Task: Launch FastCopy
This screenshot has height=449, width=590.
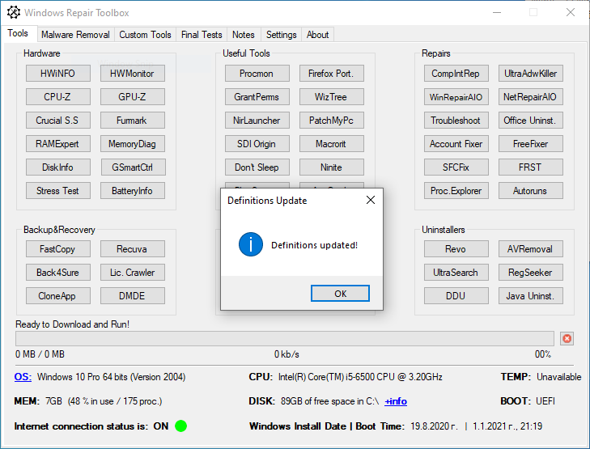Action: tap(58, 249)
